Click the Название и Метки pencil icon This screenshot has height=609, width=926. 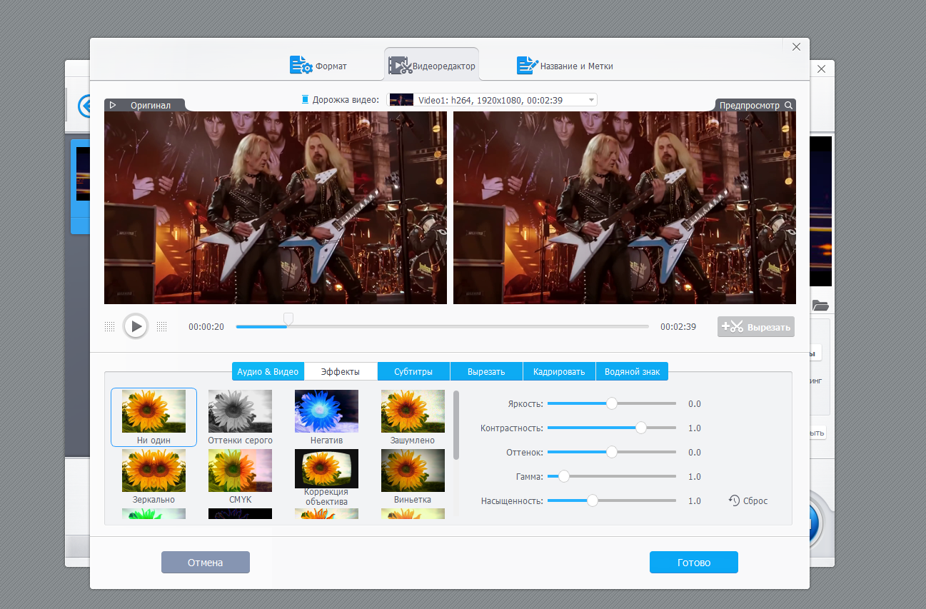527,65
